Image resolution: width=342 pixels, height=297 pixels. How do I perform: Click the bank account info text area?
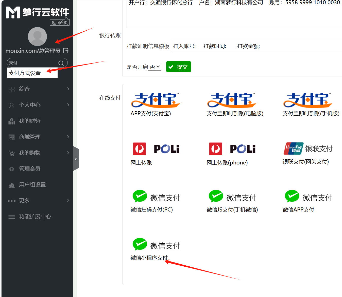(234, 14)
